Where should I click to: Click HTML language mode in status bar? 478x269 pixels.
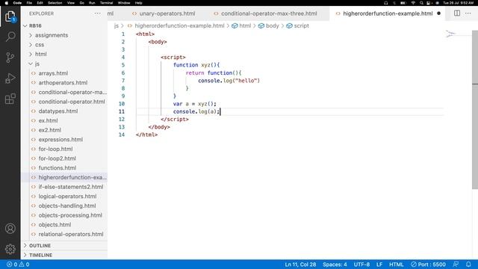pyautogui.click(x=397, y=265)
